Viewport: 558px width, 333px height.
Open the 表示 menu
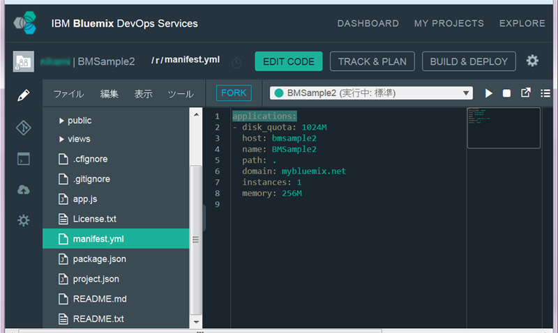coord(144,94)
